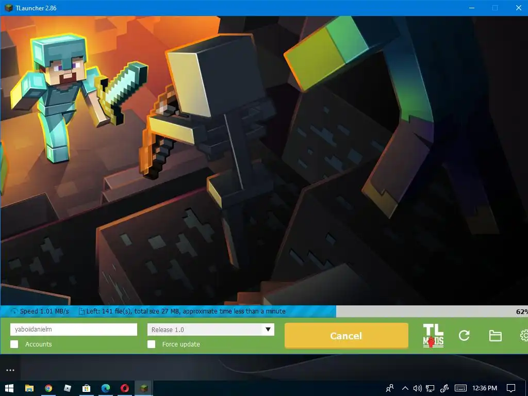Open Opera browser from the taskbar
528x396 pixels.
tap(125, 388)
